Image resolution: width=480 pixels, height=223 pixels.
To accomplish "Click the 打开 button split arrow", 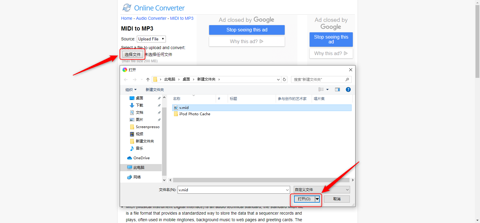I will [x=317, y=199].
